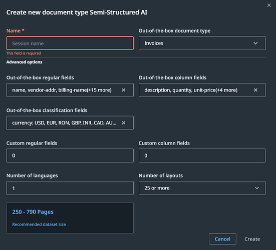Clear the currency classification fields selection
Image resolution: width=276 pixels, height=250 pixels.
124,123
